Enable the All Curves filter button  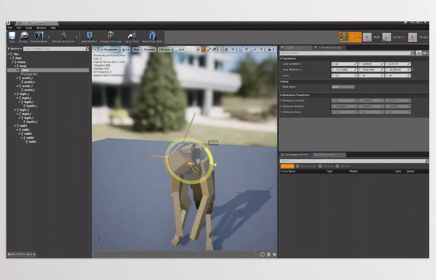[x=287, y=166]
